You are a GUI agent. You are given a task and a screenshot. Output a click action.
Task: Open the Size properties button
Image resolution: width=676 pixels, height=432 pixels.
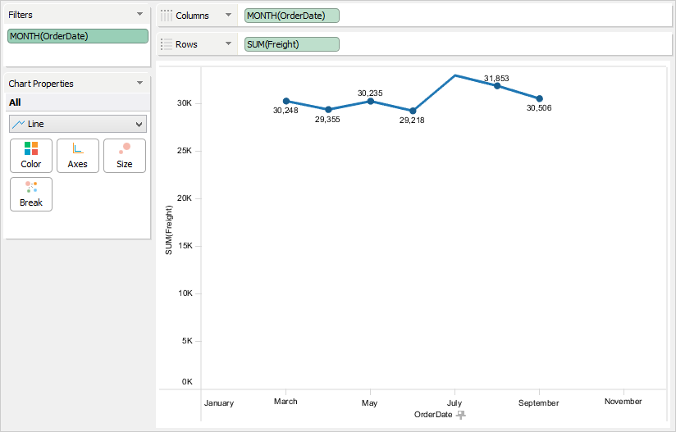125,155
